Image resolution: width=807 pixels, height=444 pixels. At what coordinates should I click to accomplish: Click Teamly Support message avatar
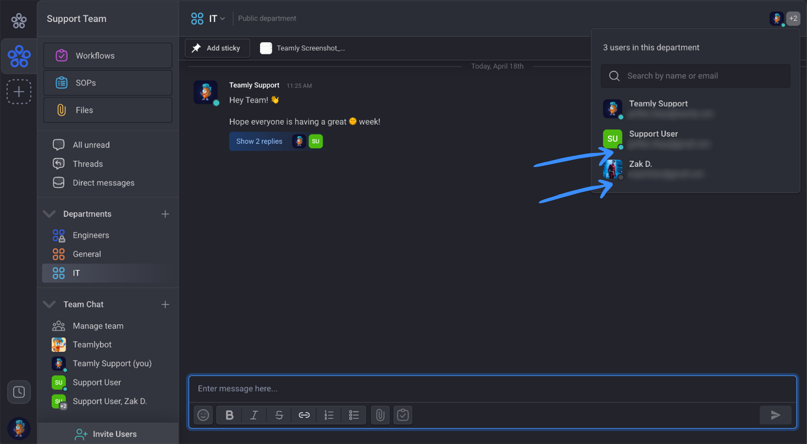tap(206, 92)
